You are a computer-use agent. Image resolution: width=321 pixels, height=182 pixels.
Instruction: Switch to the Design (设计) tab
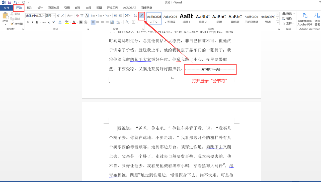(40, 8)
